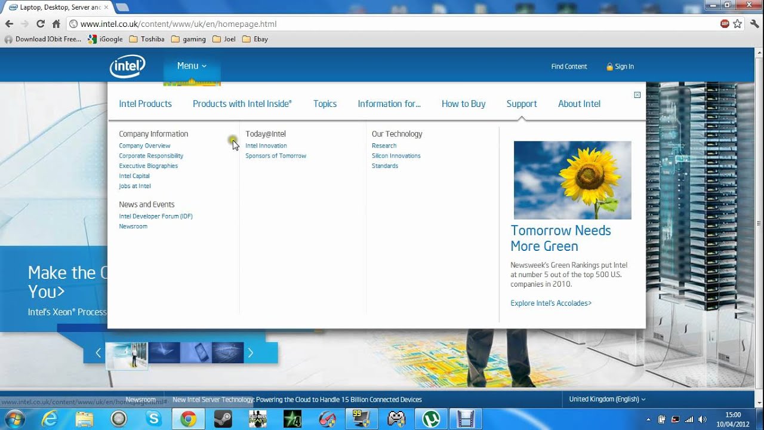Open Download IObit Free bookmark
Viewport: 764px width, 430px height.
click(x=42, y=39)
